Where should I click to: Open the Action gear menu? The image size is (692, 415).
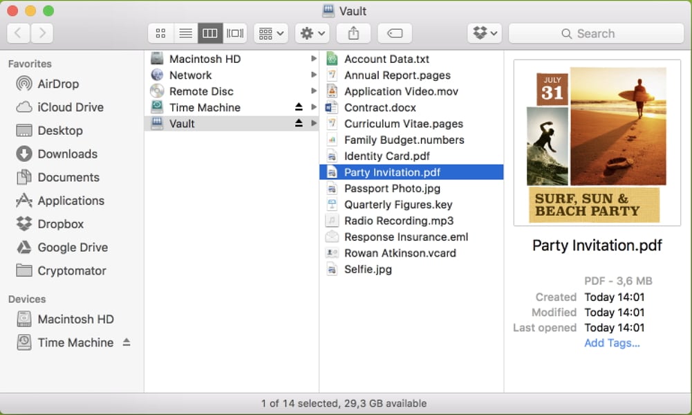312,33
